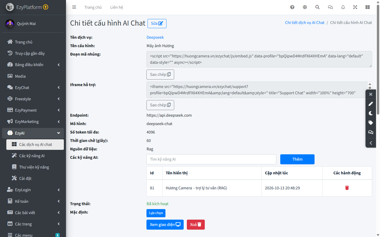This screenshot has height=237, width=380.
Task: Click the Lựa chọn default button
Action: tap(156, 213)
